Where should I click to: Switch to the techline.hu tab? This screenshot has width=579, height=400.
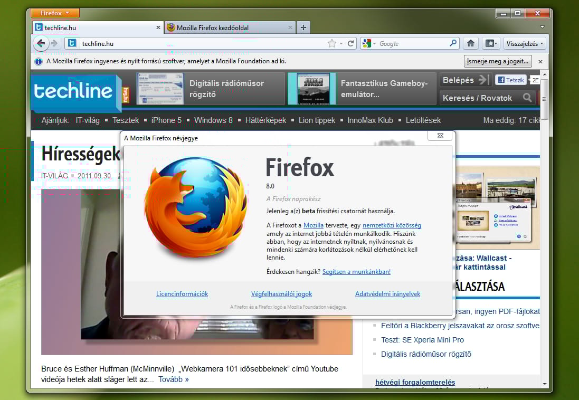pyautogui.click(x=98, y=27)
